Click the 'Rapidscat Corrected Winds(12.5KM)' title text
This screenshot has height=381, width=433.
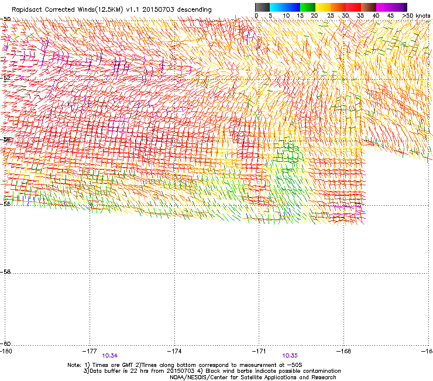67,10
